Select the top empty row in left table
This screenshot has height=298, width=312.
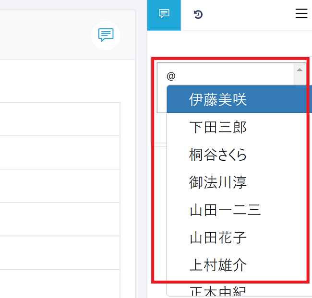[60, 119]
